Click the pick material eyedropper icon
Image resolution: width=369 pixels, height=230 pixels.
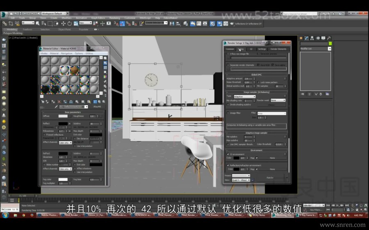pos(56,106)
